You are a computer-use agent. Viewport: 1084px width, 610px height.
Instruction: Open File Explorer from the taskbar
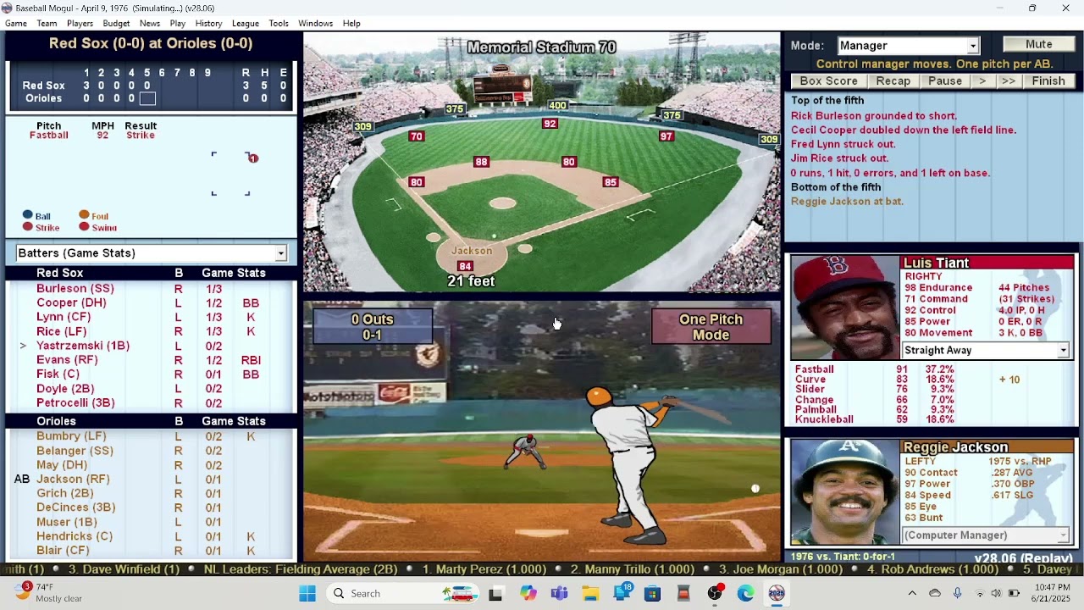(590, 593)
